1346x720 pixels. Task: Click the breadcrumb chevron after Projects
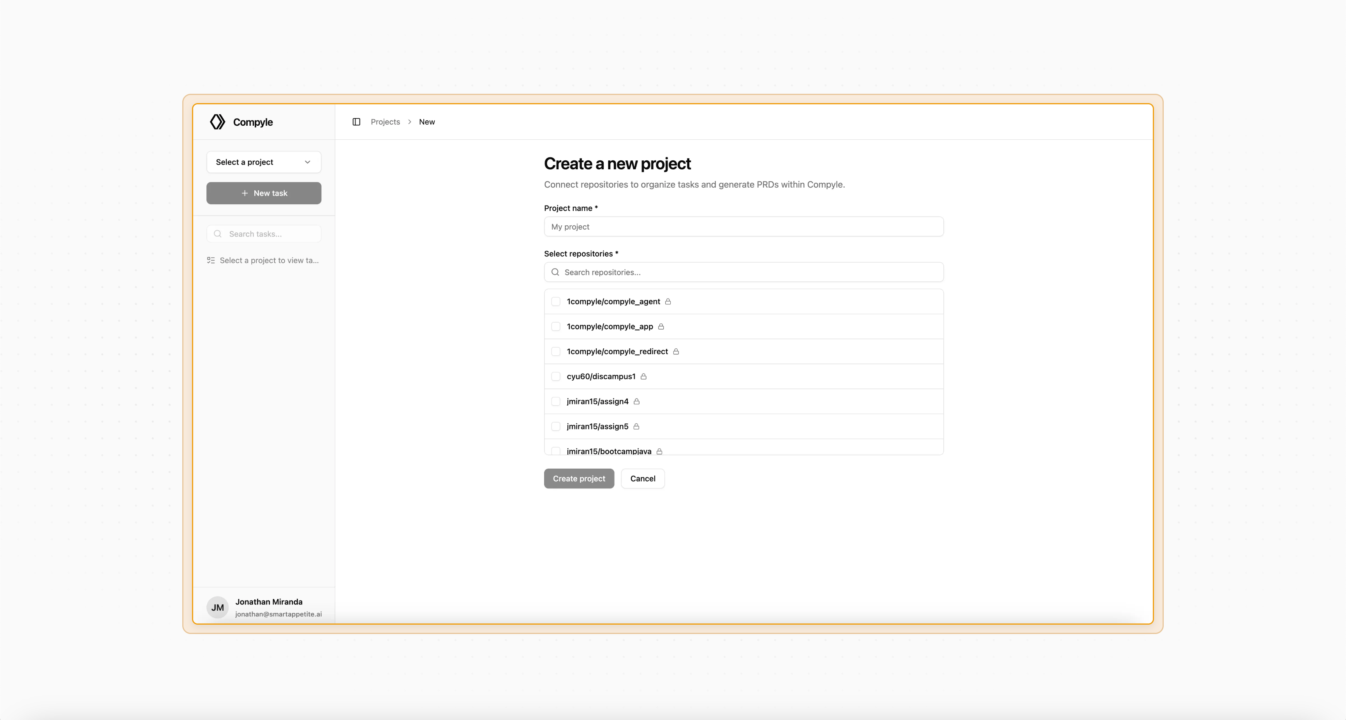410,122
